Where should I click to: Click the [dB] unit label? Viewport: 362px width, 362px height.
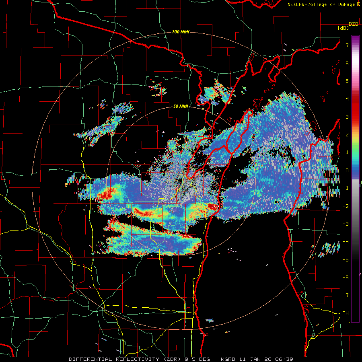pos(343,28)
